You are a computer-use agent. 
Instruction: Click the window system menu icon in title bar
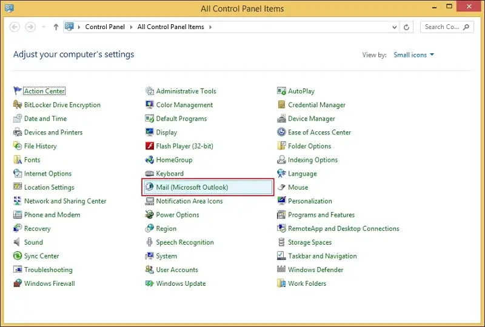10,8
